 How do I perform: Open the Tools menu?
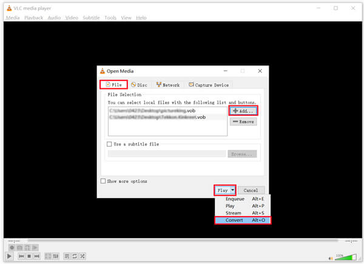110,18
